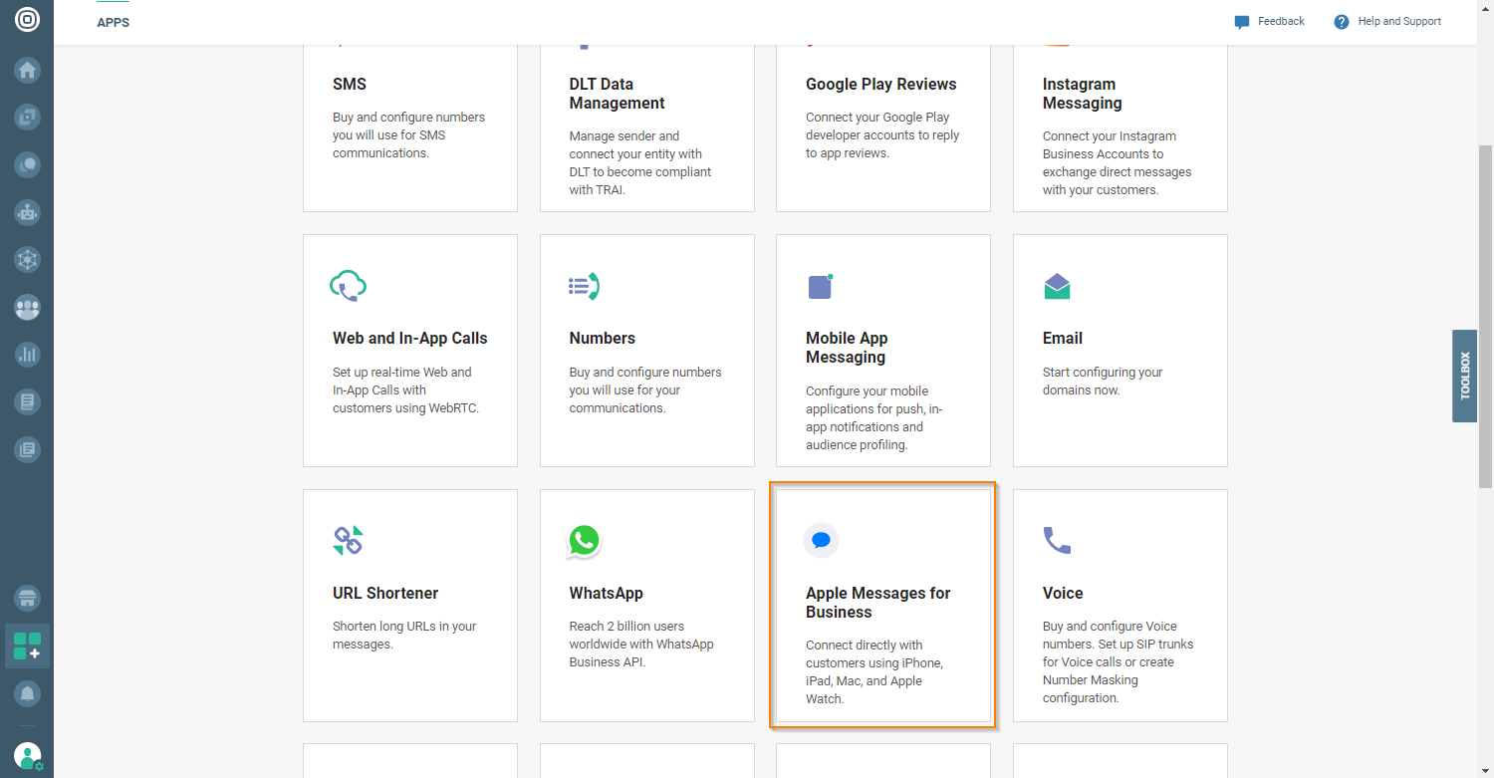
Task: Select the contacts people icon in sidebar
Action: [27, 307]
